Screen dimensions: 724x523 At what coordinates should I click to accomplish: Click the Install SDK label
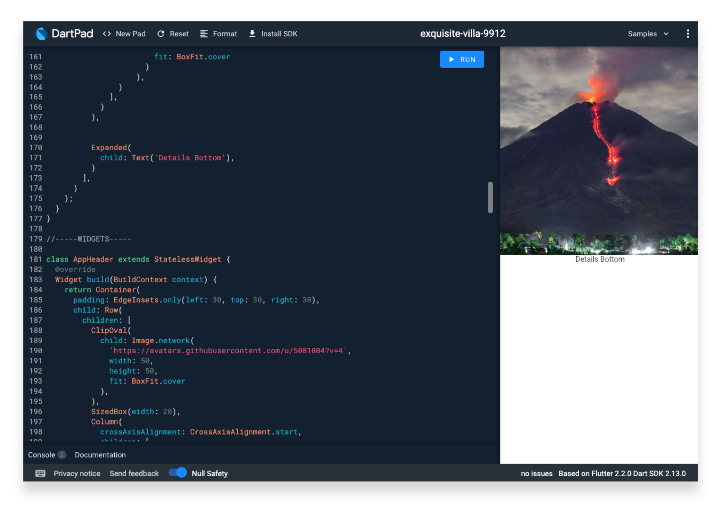(279, 34)
